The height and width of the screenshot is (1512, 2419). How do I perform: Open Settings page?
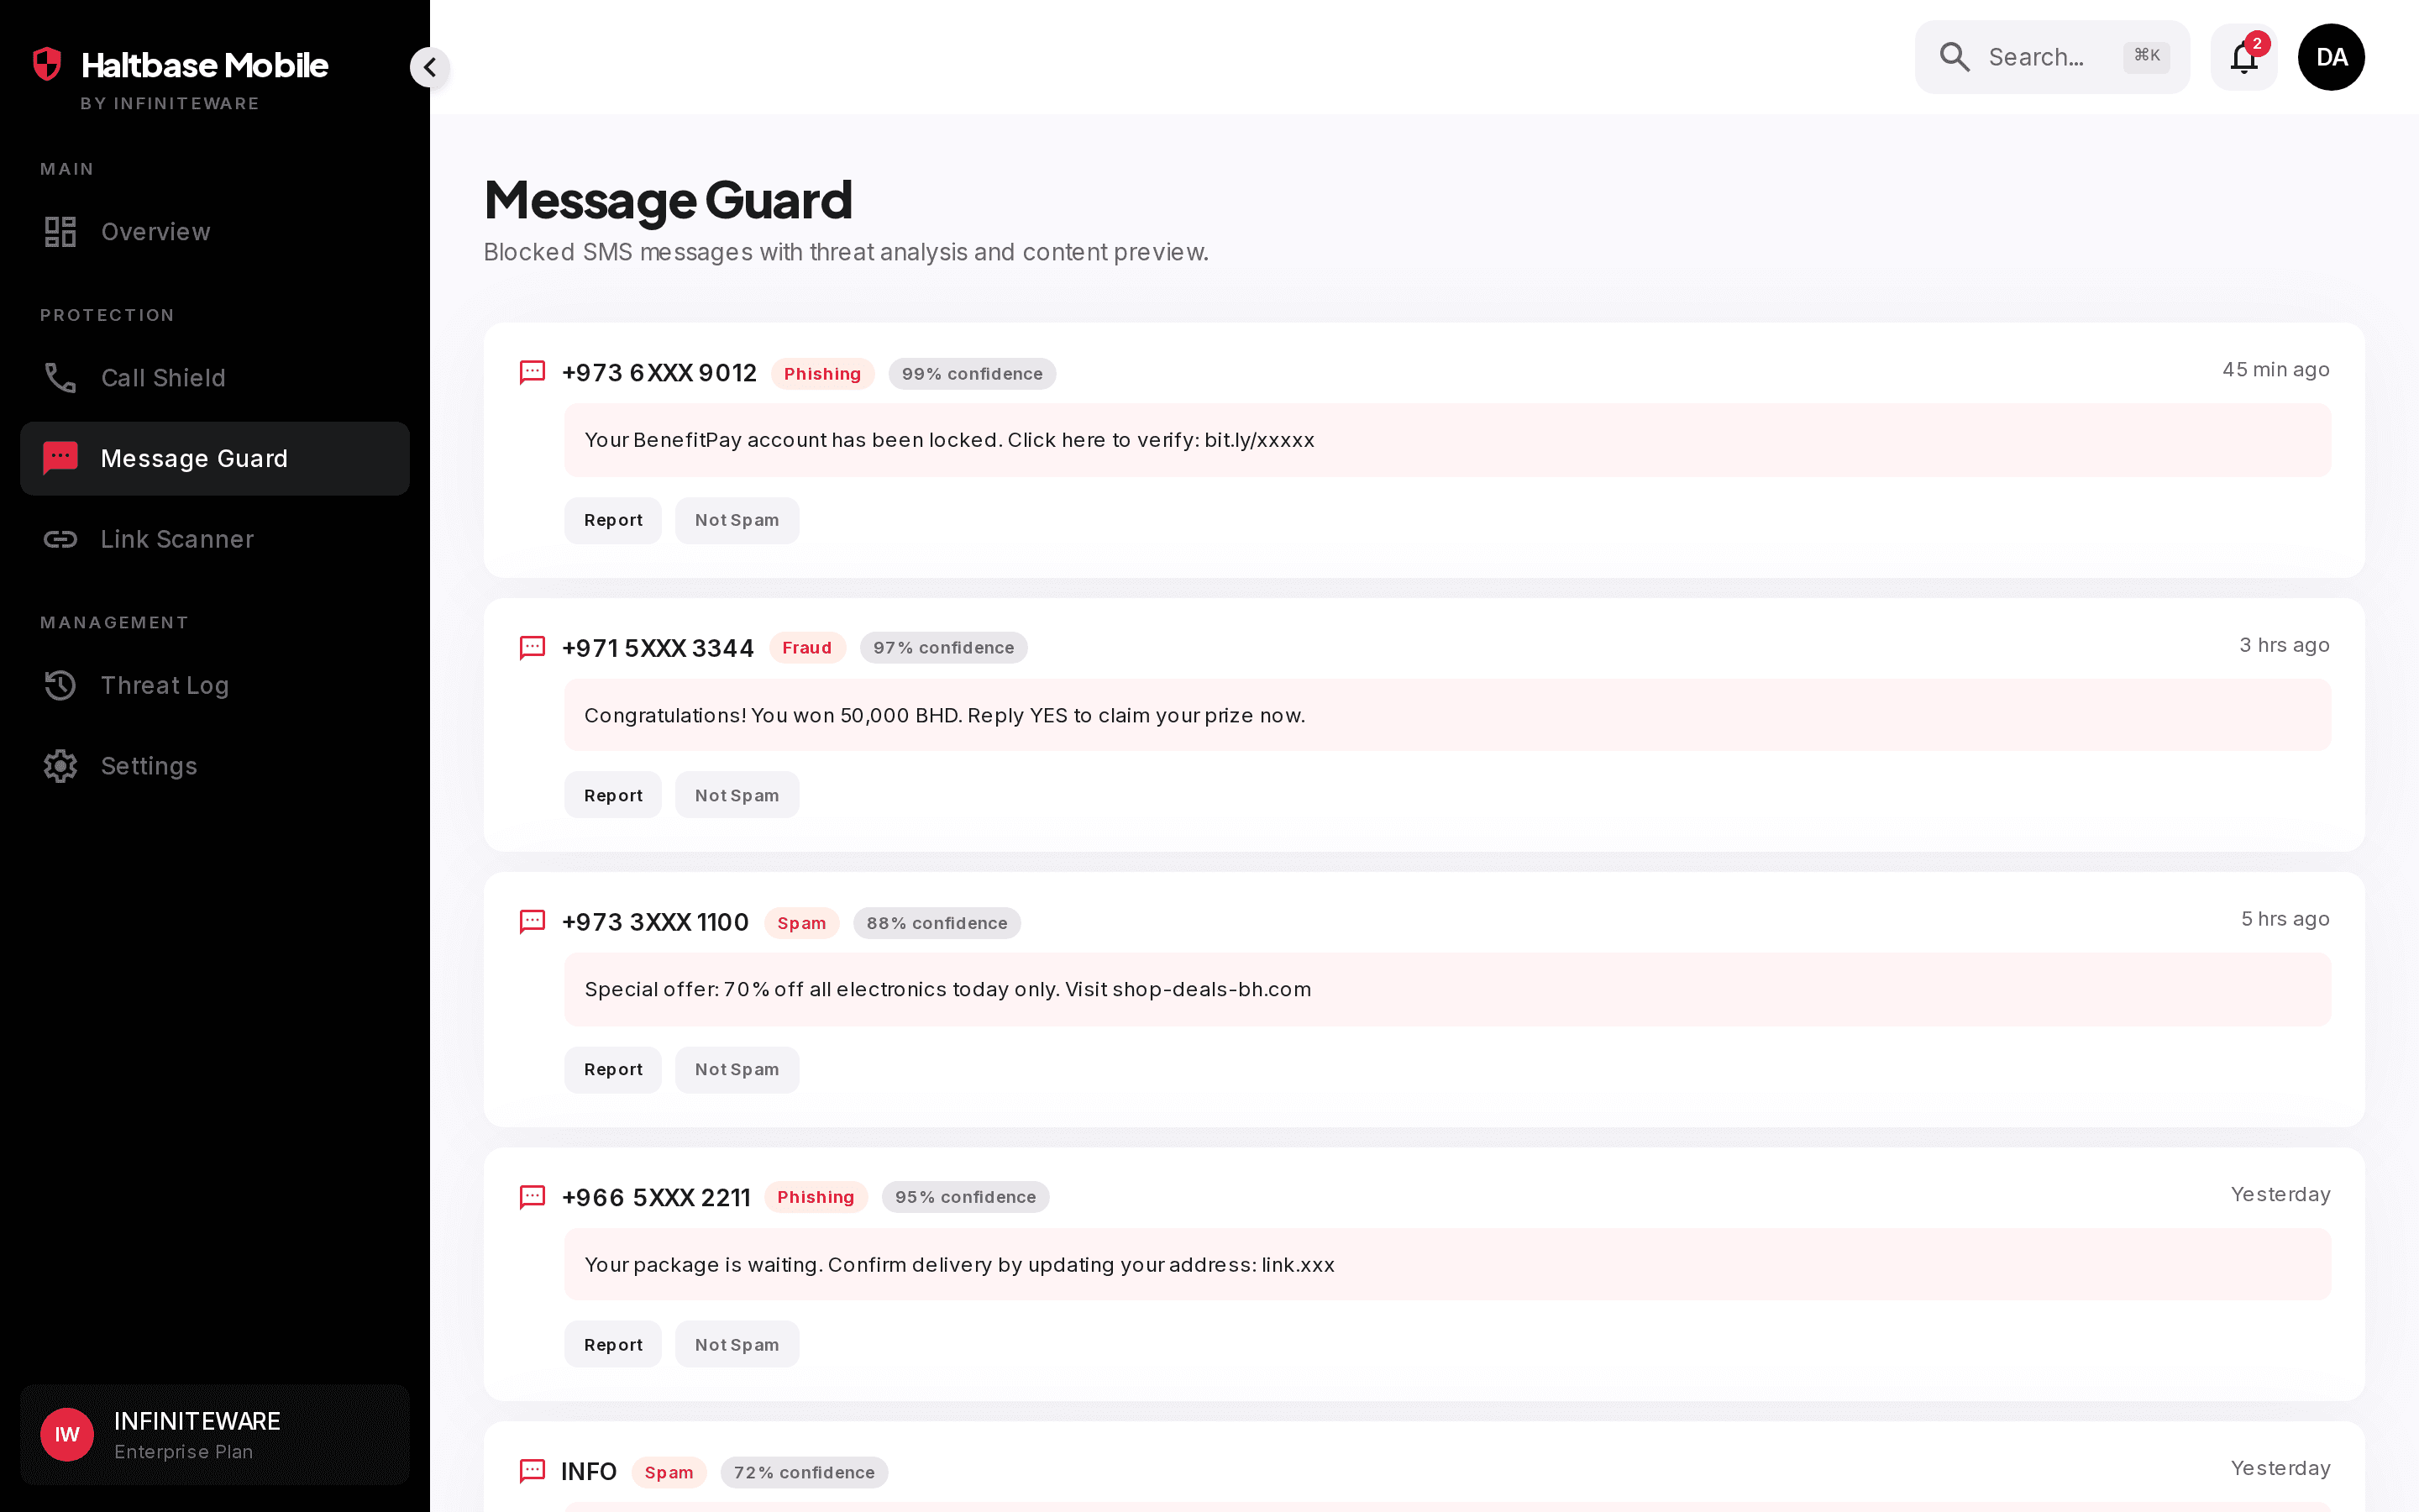pos(215,766)
